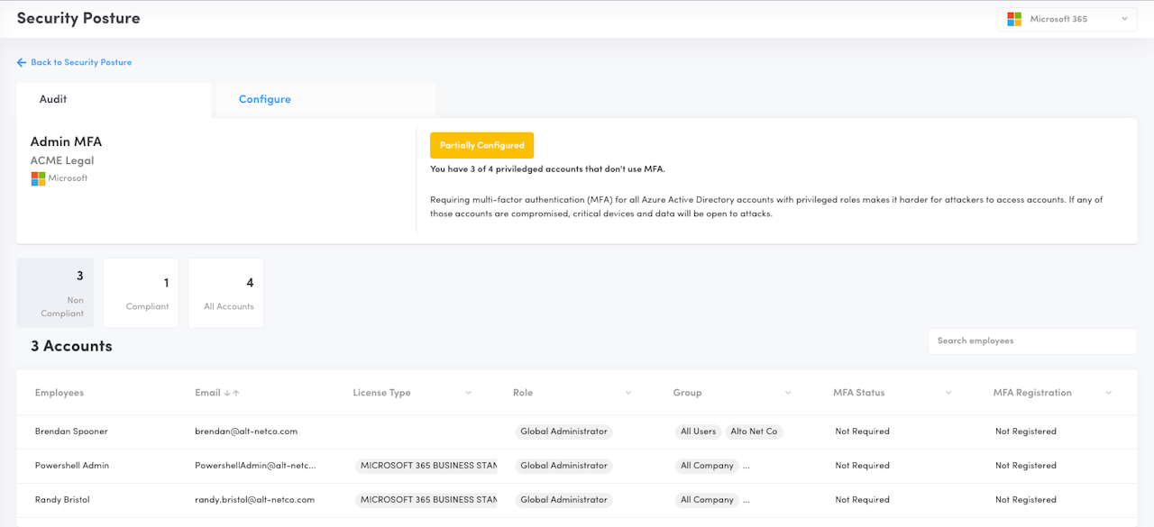Open the Group column filter chevron
Screen dimensions: 1154x527
coord(788,393)
